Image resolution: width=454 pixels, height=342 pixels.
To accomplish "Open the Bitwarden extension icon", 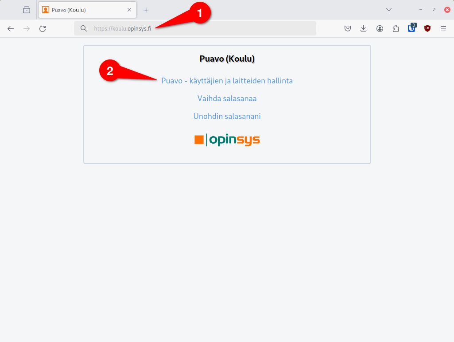I will point(412,28).
